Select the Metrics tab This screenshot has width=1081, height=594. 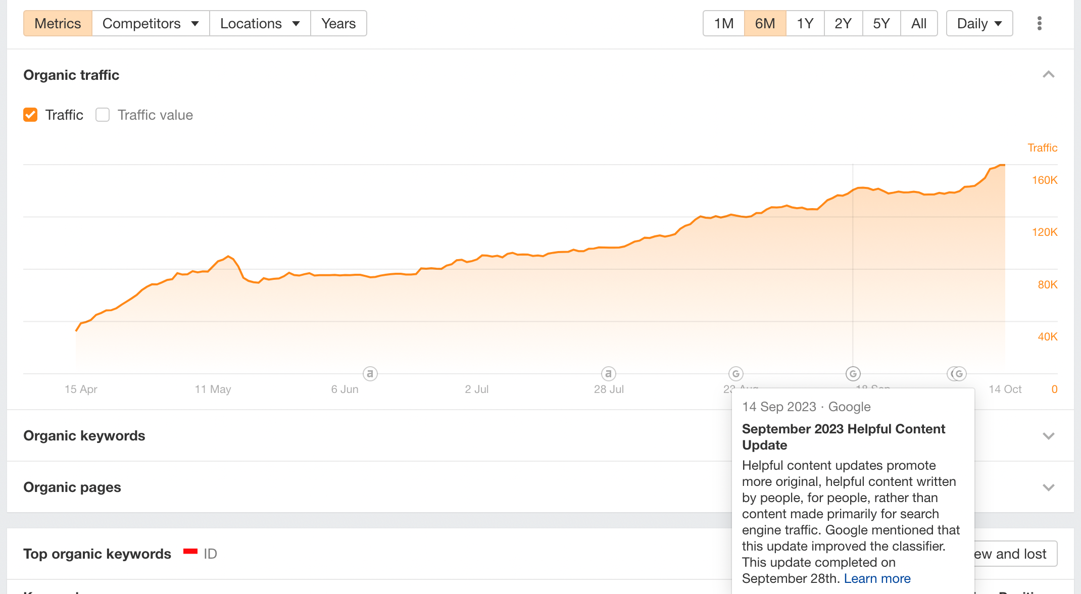(x=58, y=23)
